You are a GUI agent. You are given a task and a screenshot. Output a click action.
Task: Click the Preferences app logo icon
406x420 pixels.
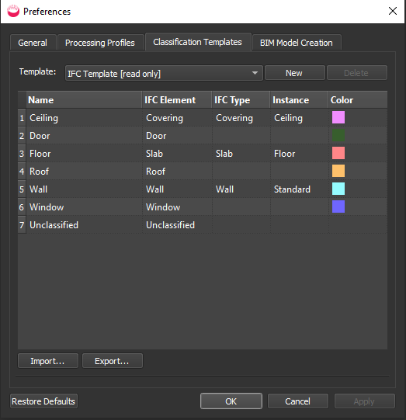tap(13, 11)
